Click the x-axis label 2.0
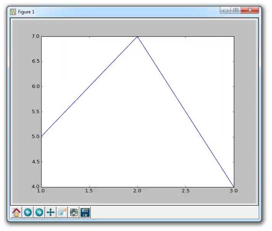Viewport: 272px width, 231px height. 137,191
